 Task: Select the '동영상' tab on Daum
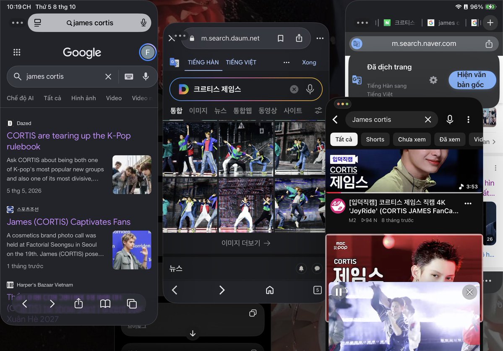click(268, 111)
